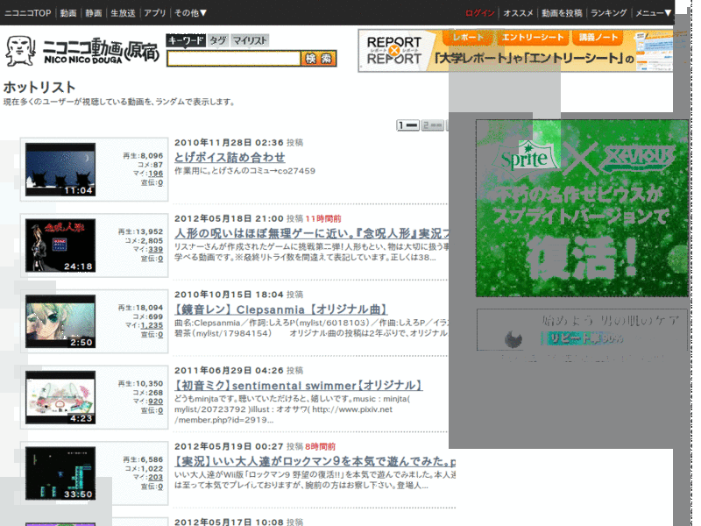Open the オススメ page
Viewport: 701px width, 526px height.
[518, 13]
